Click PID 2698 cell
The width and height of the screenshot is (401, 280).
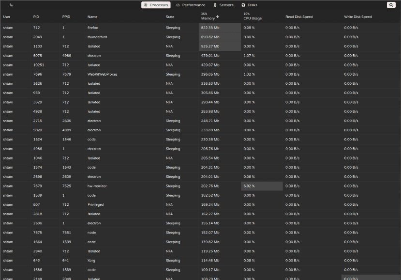(38, 177)
